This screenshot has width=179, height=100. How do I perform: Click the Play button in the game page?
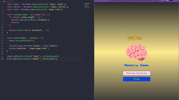[137, 79]
